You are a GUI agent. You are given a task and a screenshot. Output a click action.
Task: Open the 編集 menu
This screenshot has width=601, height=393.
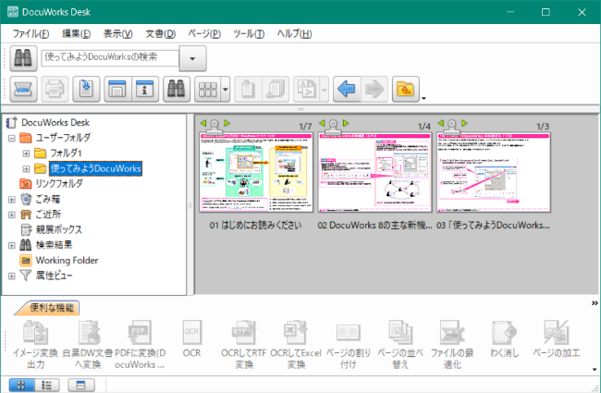[x=76, y=33]
